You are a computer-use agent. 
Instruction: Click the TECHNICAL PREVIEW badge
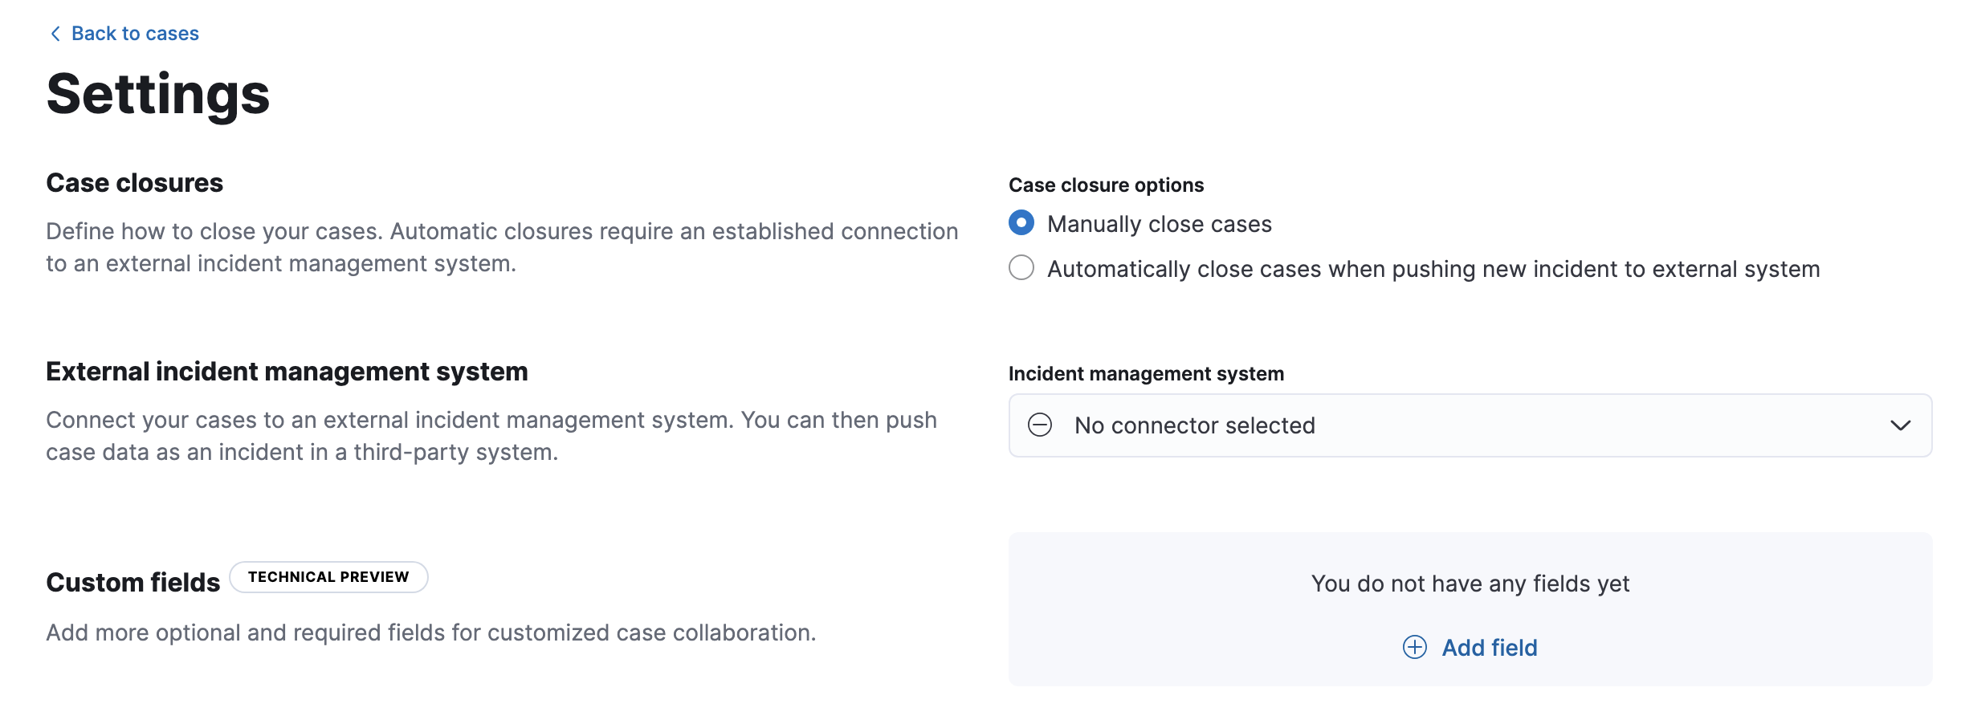[x=328, y=577]
